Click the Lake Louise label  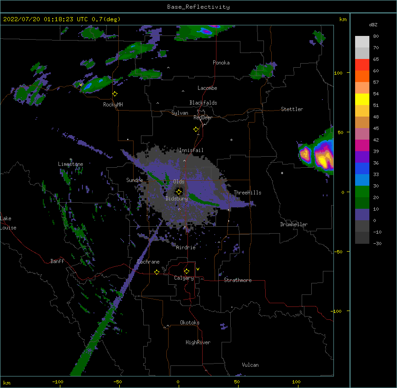tap(8, 223)
